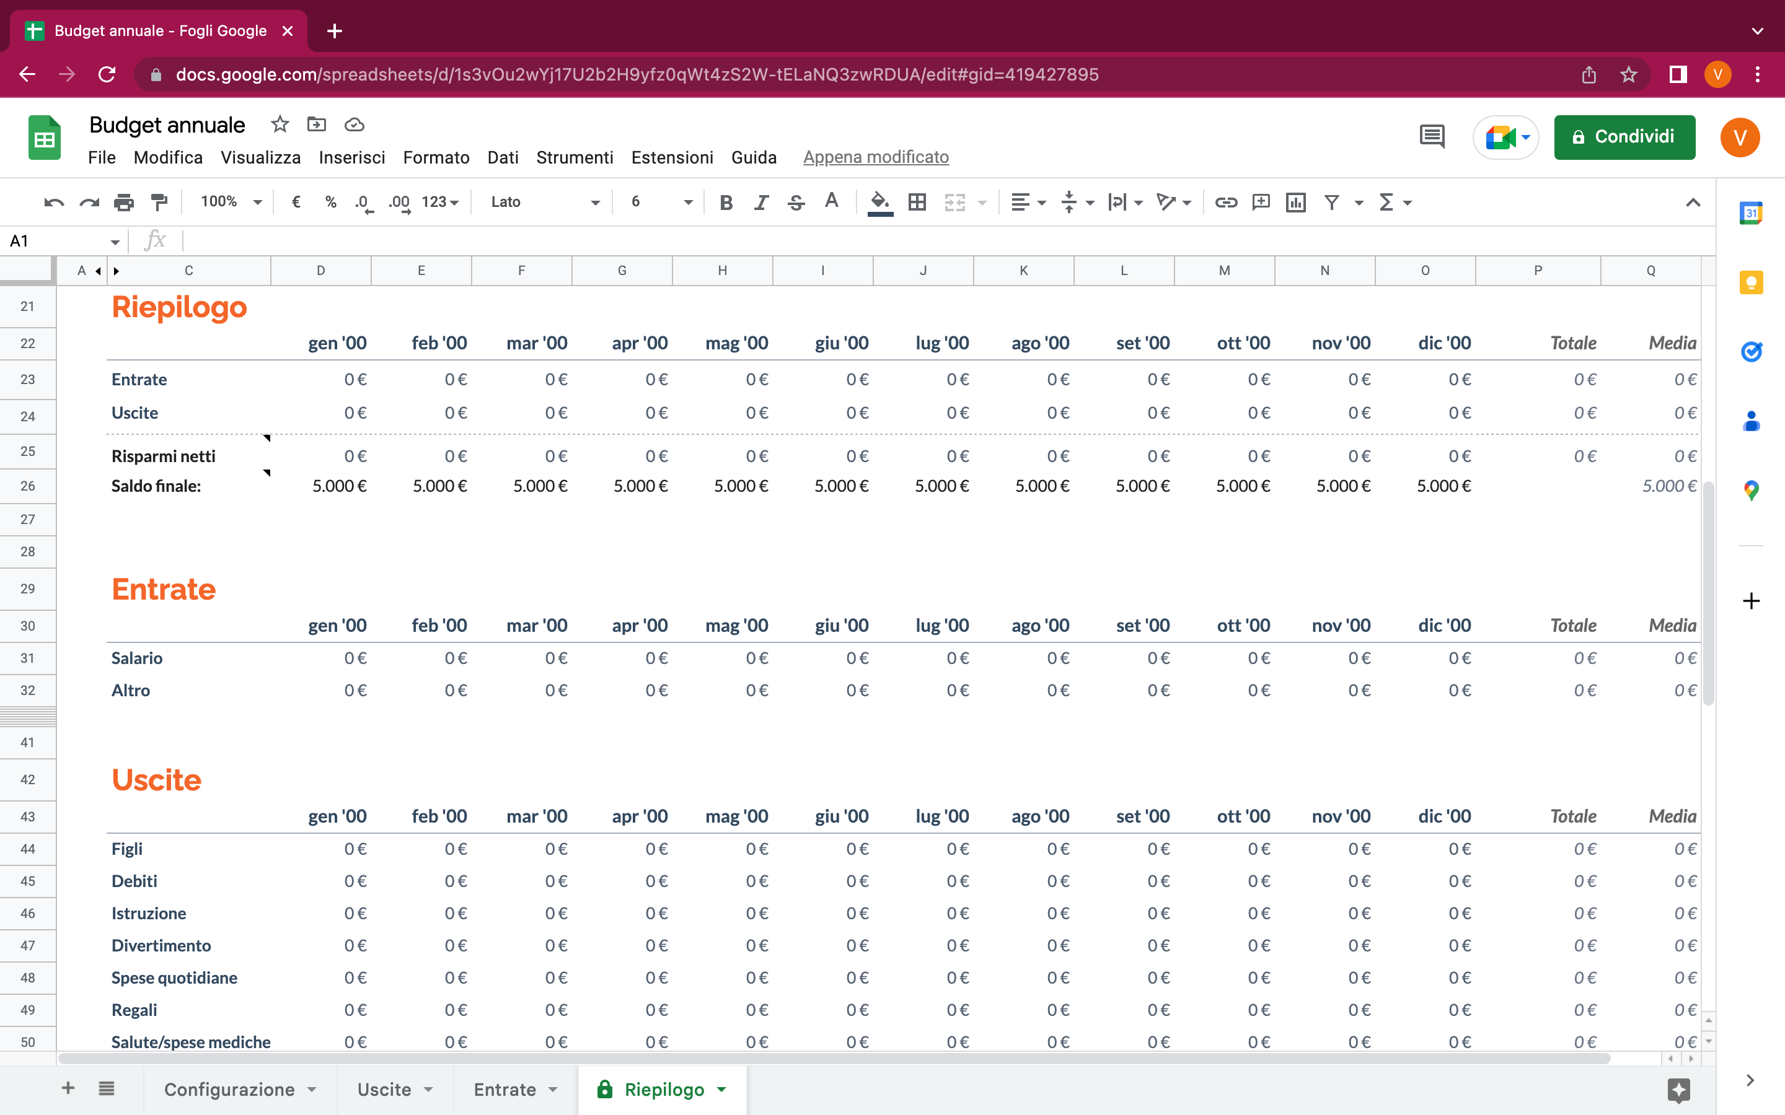1785x1115 pixels.
Task: Open the Appena modificato link
Action: 876,157
